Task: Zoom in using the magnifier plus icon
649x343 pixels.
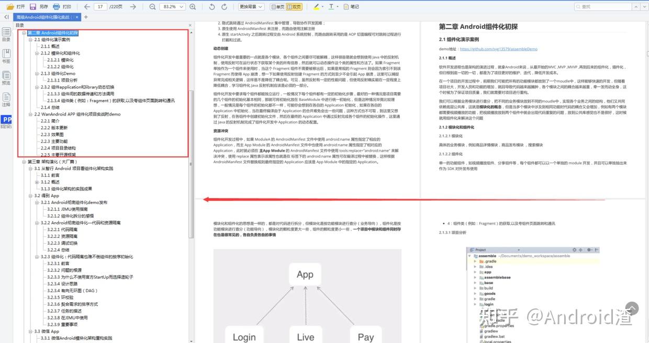Action: 193,7
